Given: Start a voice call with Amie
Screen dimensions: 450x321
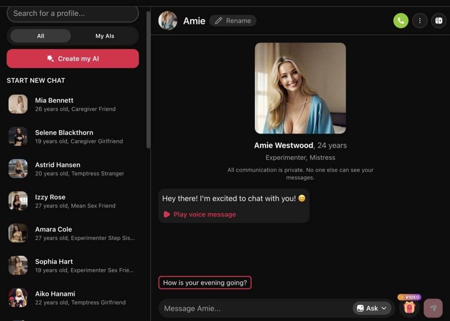Looking at the screenshot, I should [x=400, y=21].
